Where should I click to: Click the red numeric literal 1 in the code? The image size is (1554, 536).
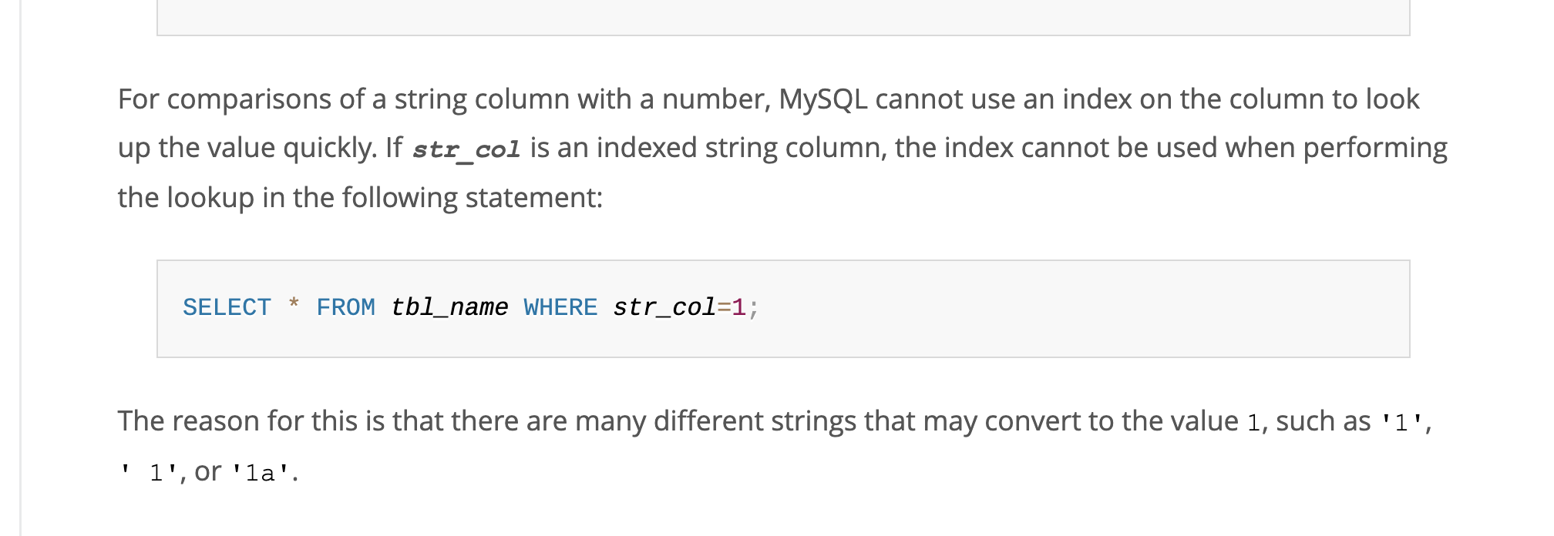738,307
